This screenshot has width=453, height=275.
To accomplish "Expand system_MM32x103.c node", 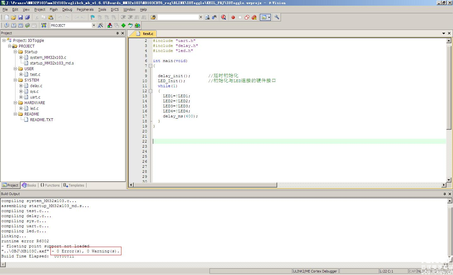I will point(21,57).
